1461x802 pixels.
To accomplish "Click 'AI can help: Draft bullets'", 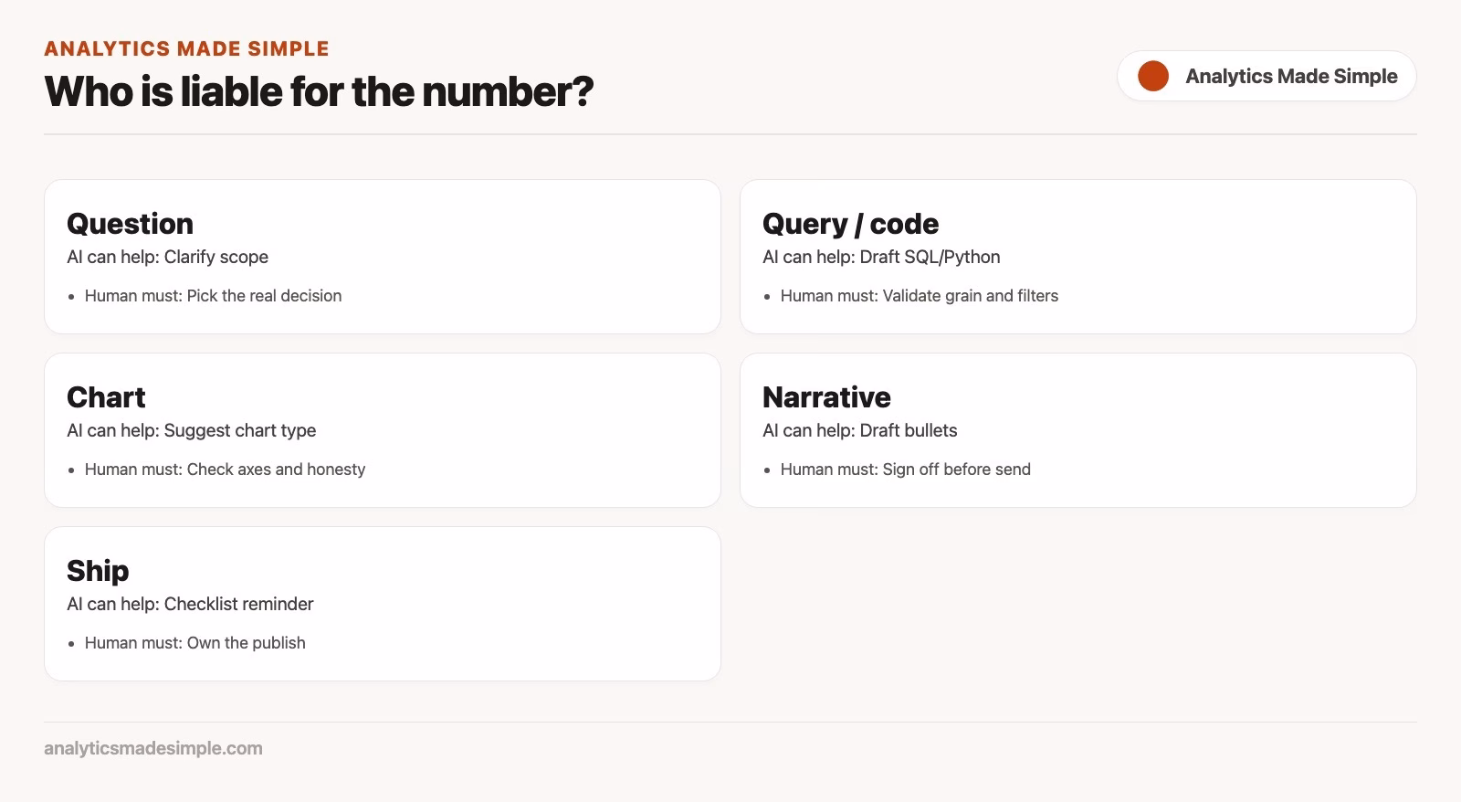I will point(860,430).
